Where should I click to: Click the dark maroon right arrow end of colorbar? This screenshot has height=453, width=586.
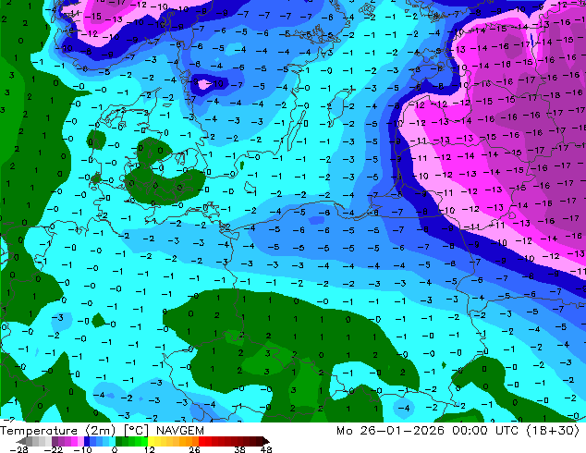[265, 441]
